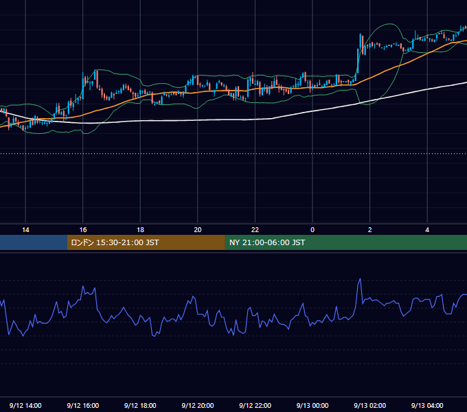Screen dimensions: 467x412
Task: Click the 9/12 16:00 date label
Action: pos(83,405)
